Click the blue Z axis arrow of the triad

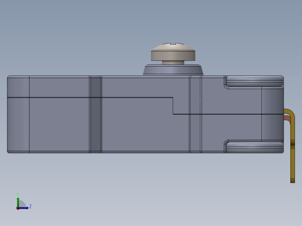click(24, 208)
